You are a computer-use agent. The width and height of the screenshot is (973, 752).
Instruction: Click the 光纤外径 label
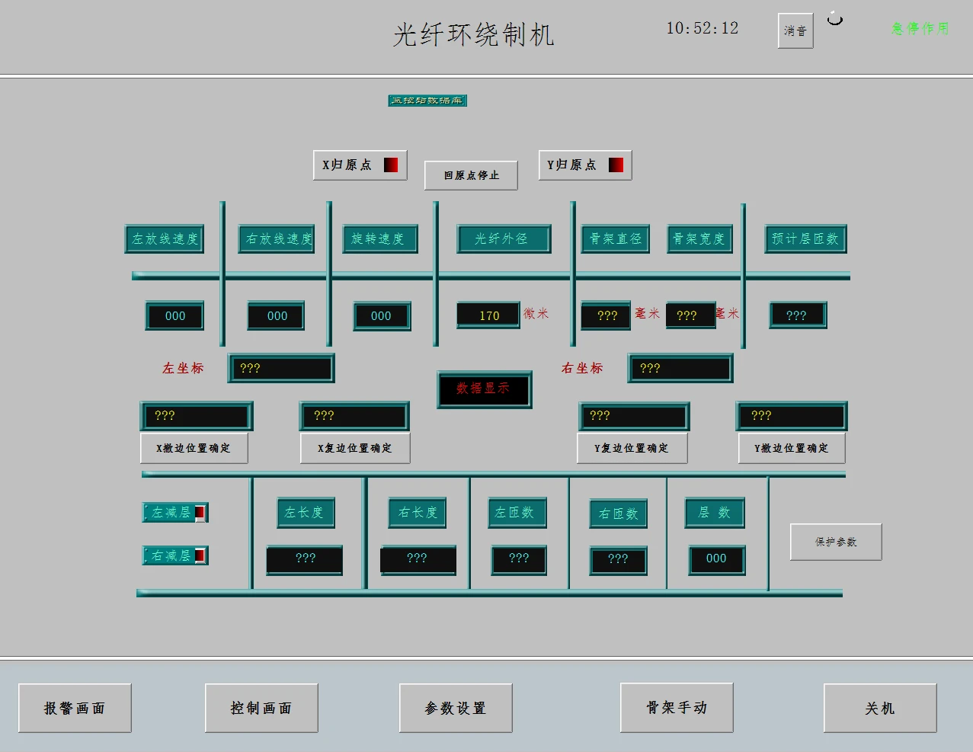[x=504, y=239]
